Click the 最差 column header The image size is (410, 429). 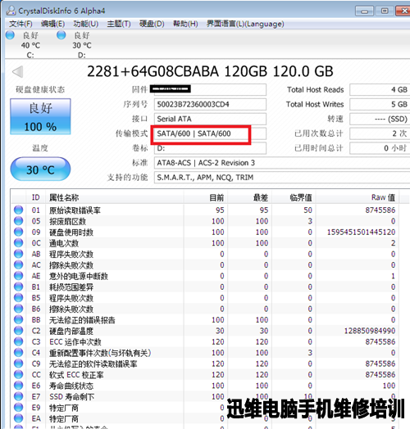249,197
